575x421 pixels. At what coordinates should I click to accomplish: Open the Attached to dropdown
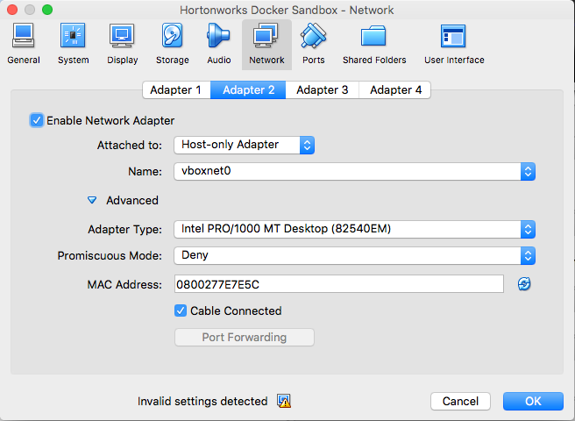244,145
